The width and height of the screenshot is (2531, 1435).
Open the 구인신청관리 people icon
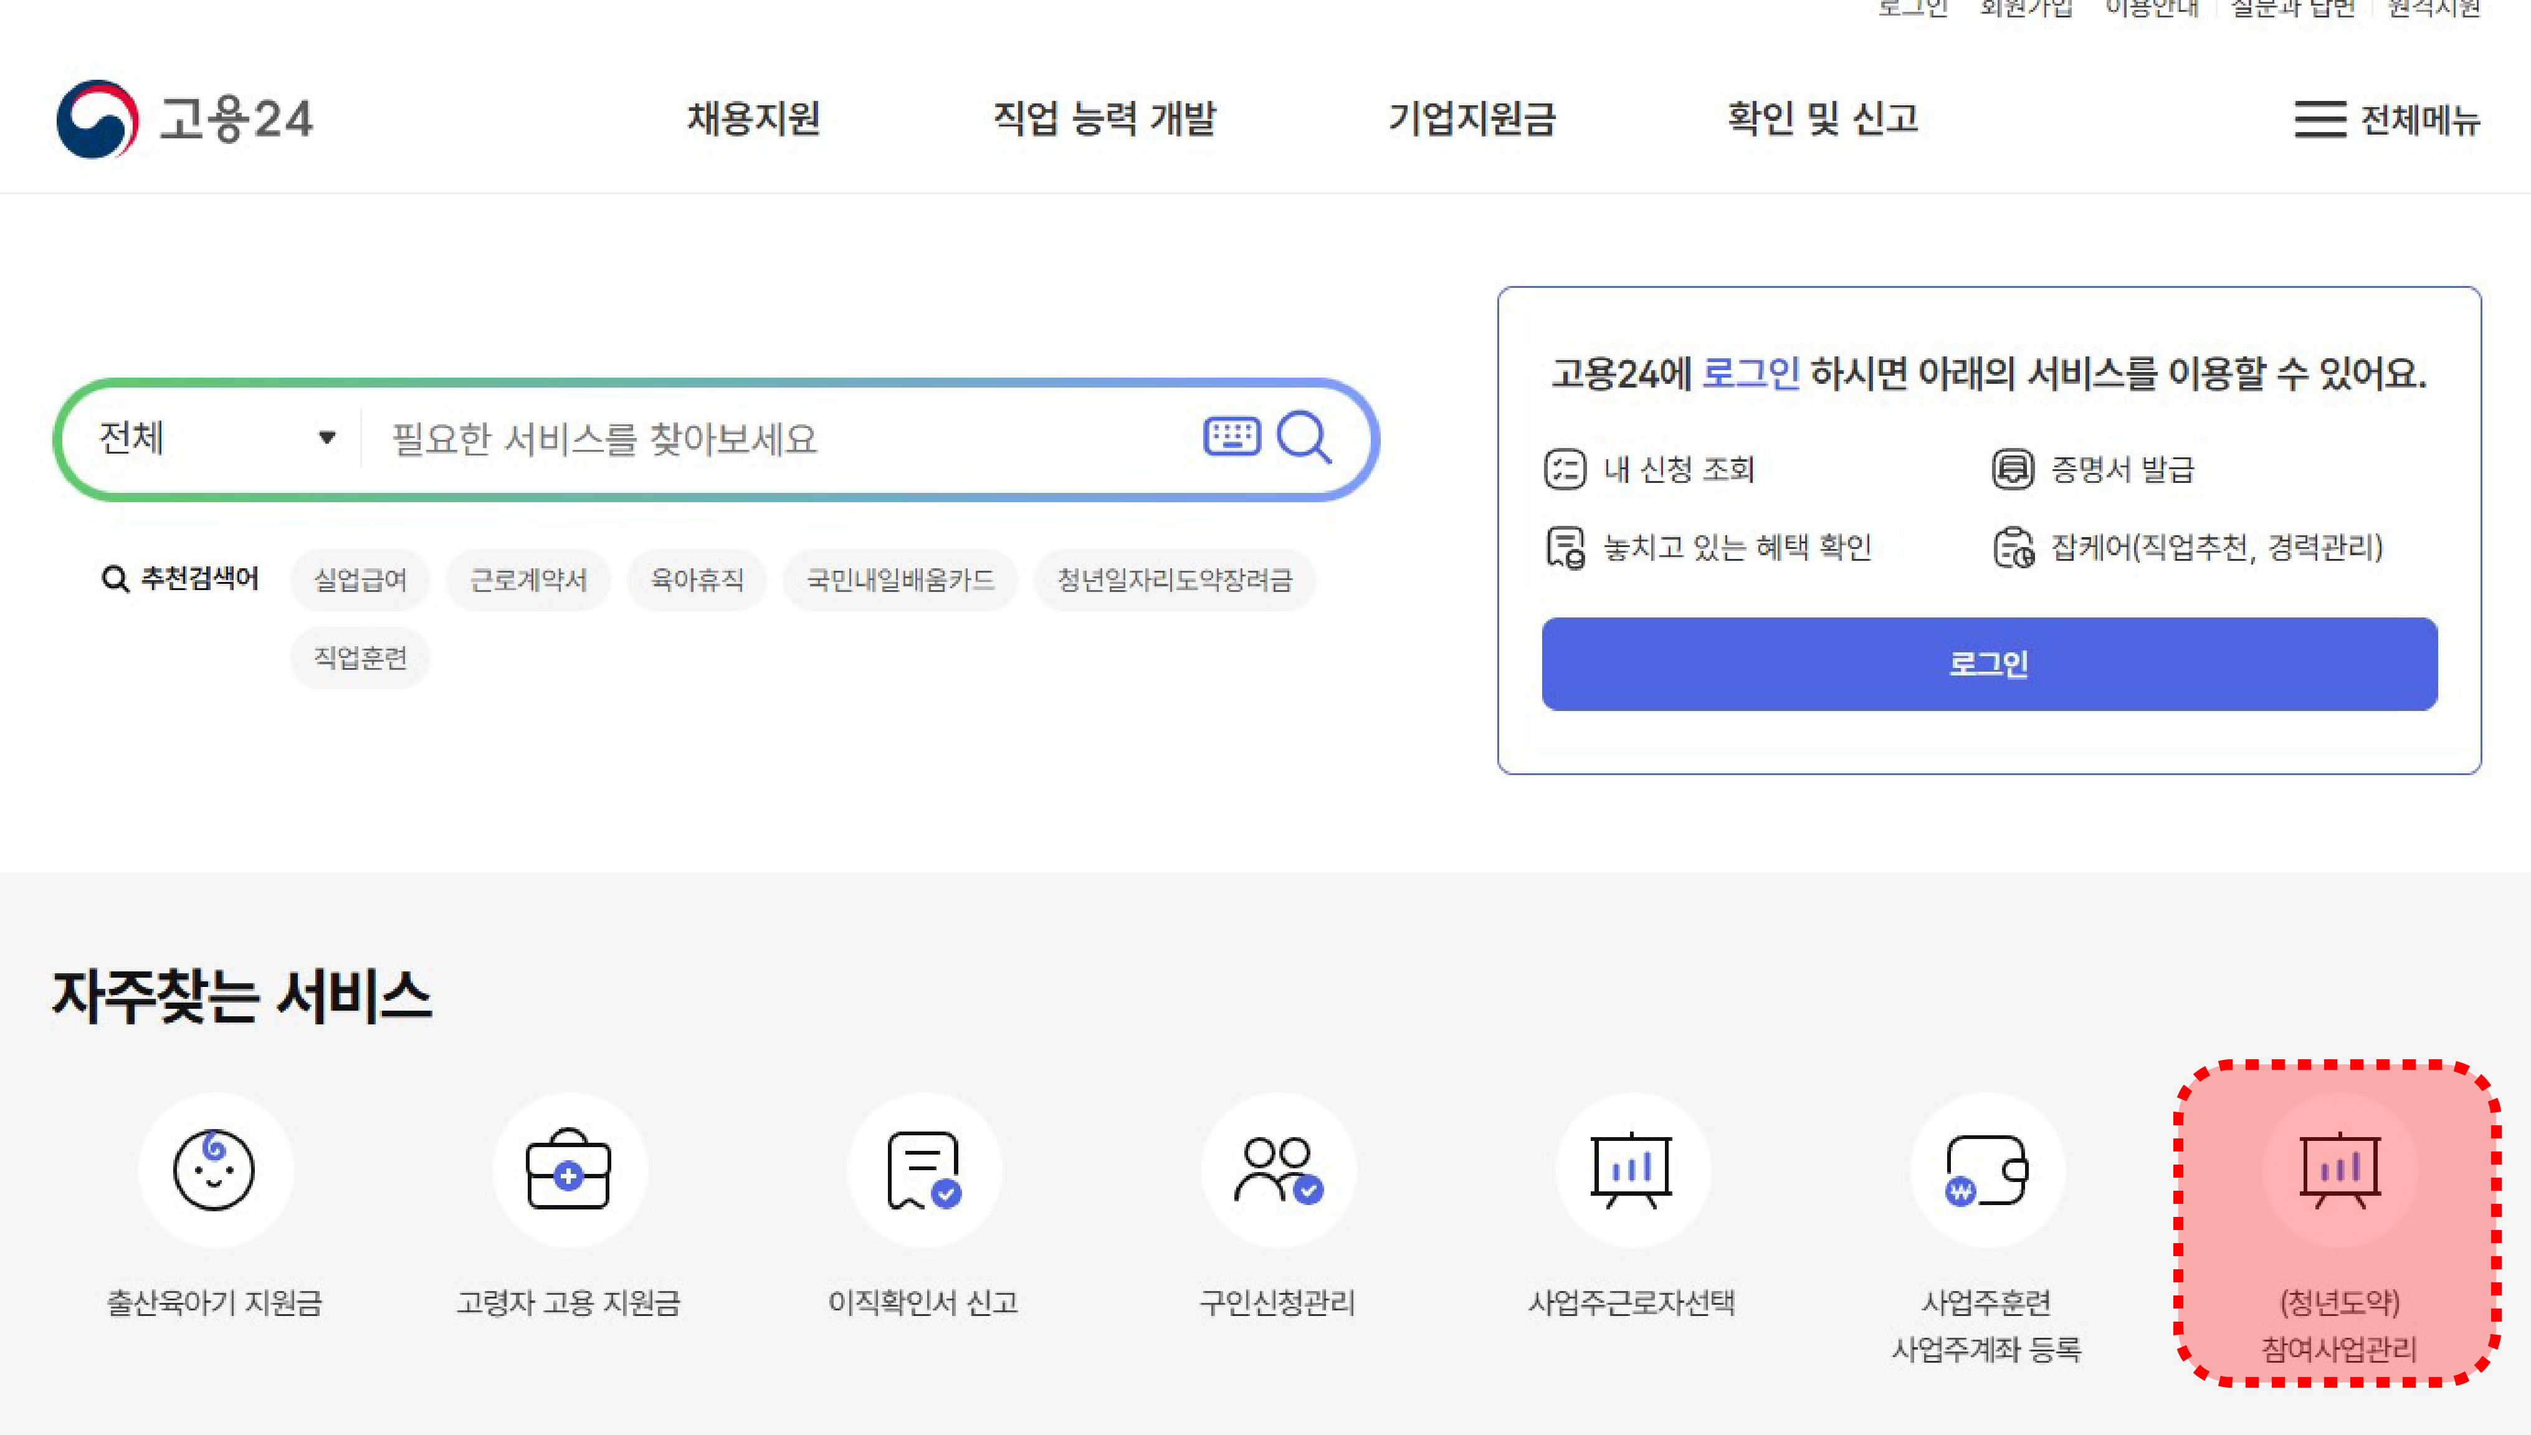1279,1170
